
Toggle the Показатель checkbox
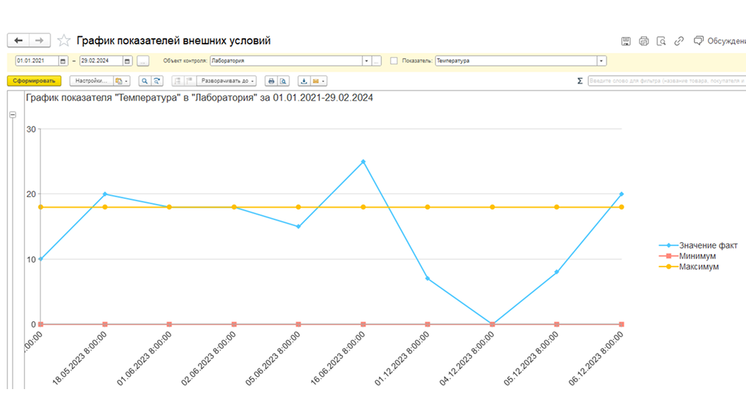tap(394, 61)
